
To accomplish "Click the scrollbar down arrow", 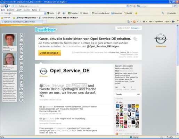I will (178, 134).
